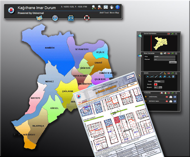
Task: Select the GÜRSEL district on map
Action: 54,108
